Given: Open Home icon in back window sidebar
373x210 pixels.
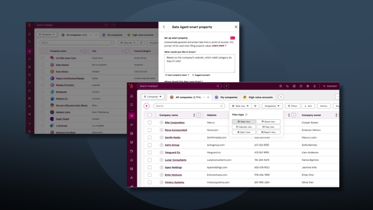Looking at the screenshot, I should tap(30, 34).
